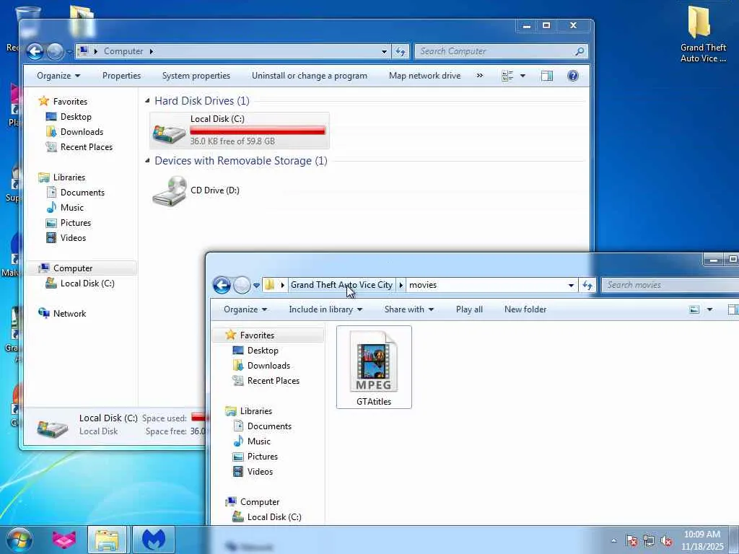Click search magnifier in Search Computer box
Image resolution: width=739 pixels, height=554 pixels.
tap(580, 51)
